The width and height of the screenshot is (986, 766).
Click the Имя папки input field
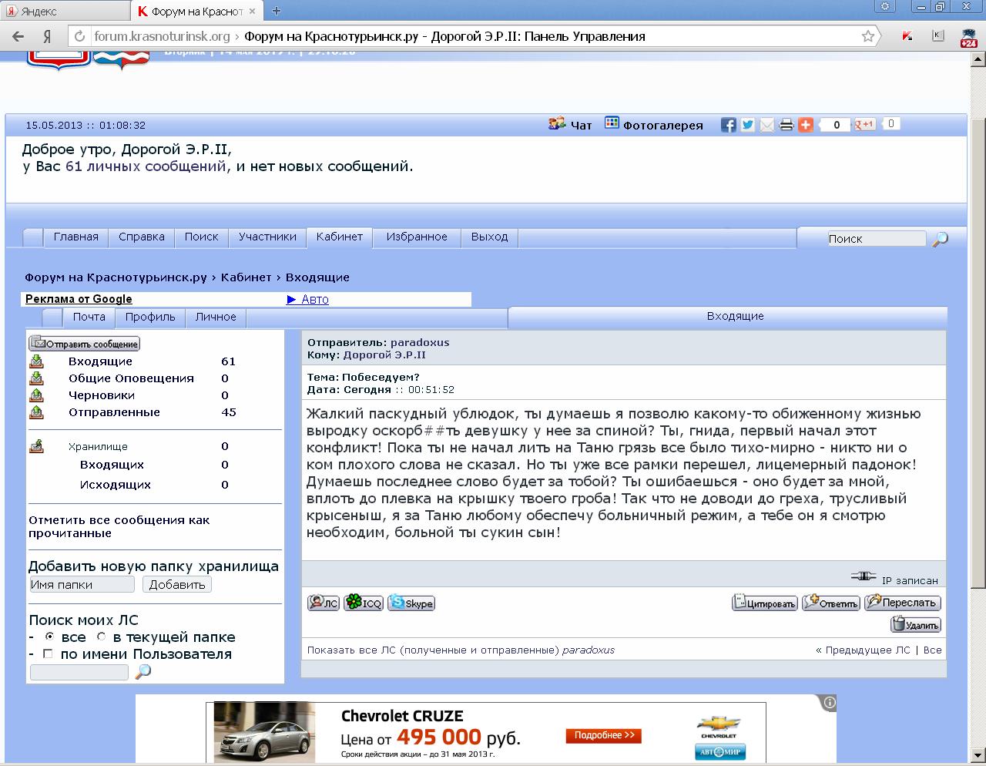[x=82, y=585]
